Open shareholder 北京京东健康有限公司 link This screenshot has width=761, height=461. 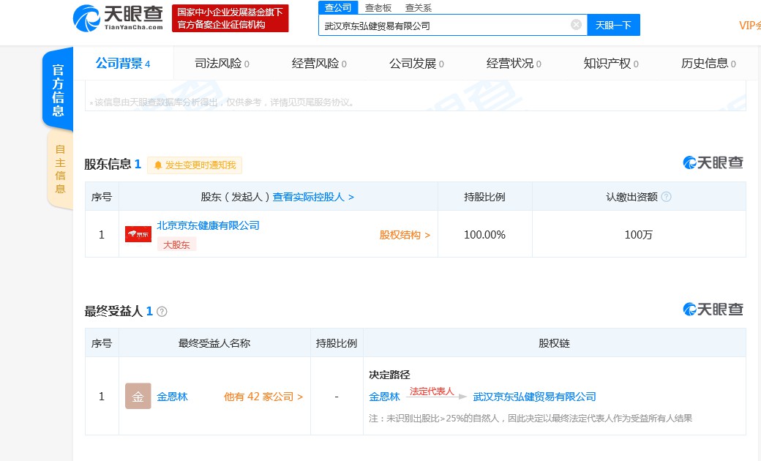[x=208, y=225]
